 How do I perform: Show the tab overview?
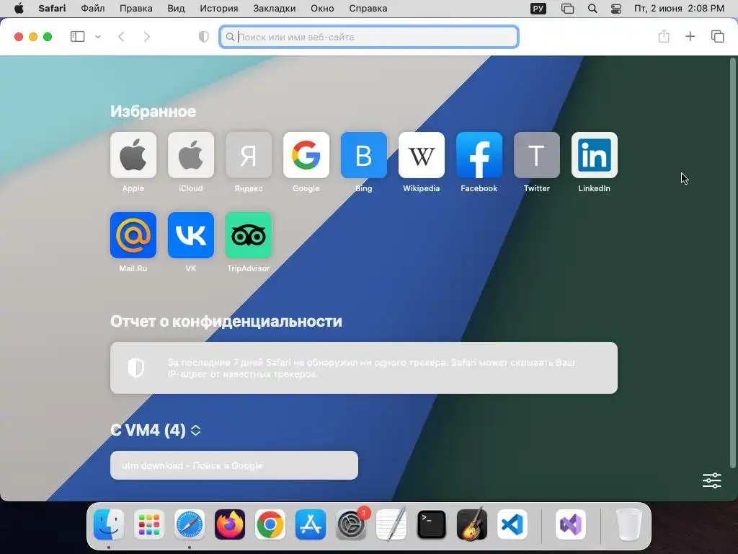click(717, 36)
